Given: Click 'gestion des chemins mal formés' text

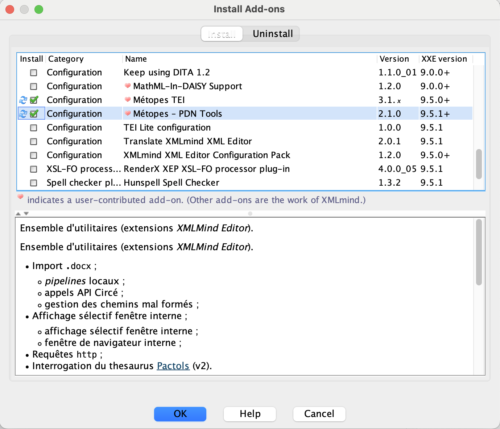Looking at the screenshot, I should point(122,304).
